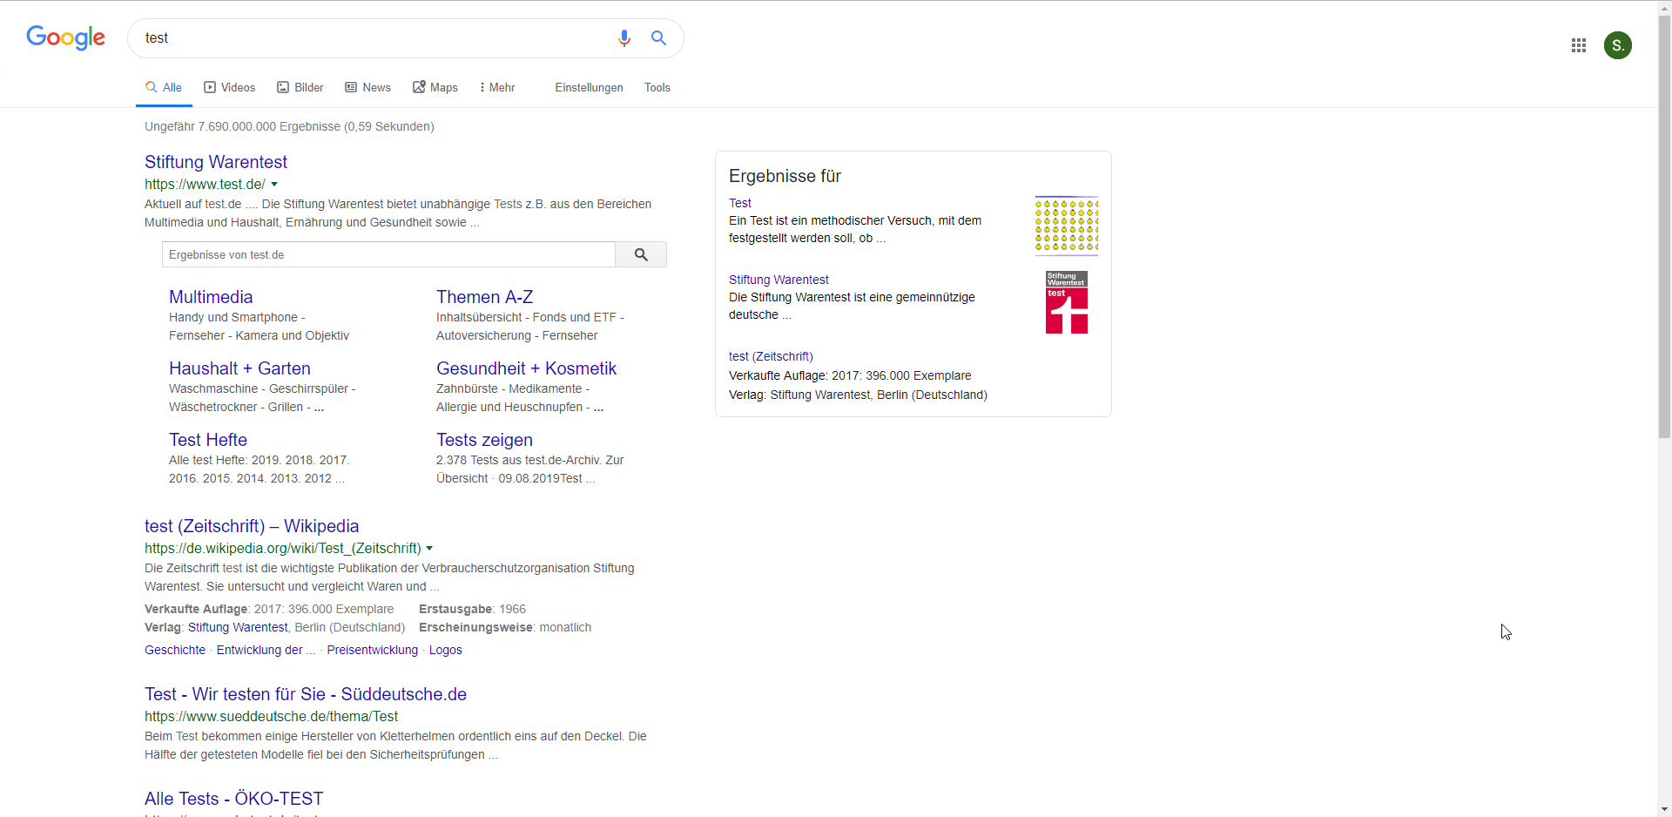Open the Geschichte sublink
This screenshot has height=817, width=1672.
point(175,650)
